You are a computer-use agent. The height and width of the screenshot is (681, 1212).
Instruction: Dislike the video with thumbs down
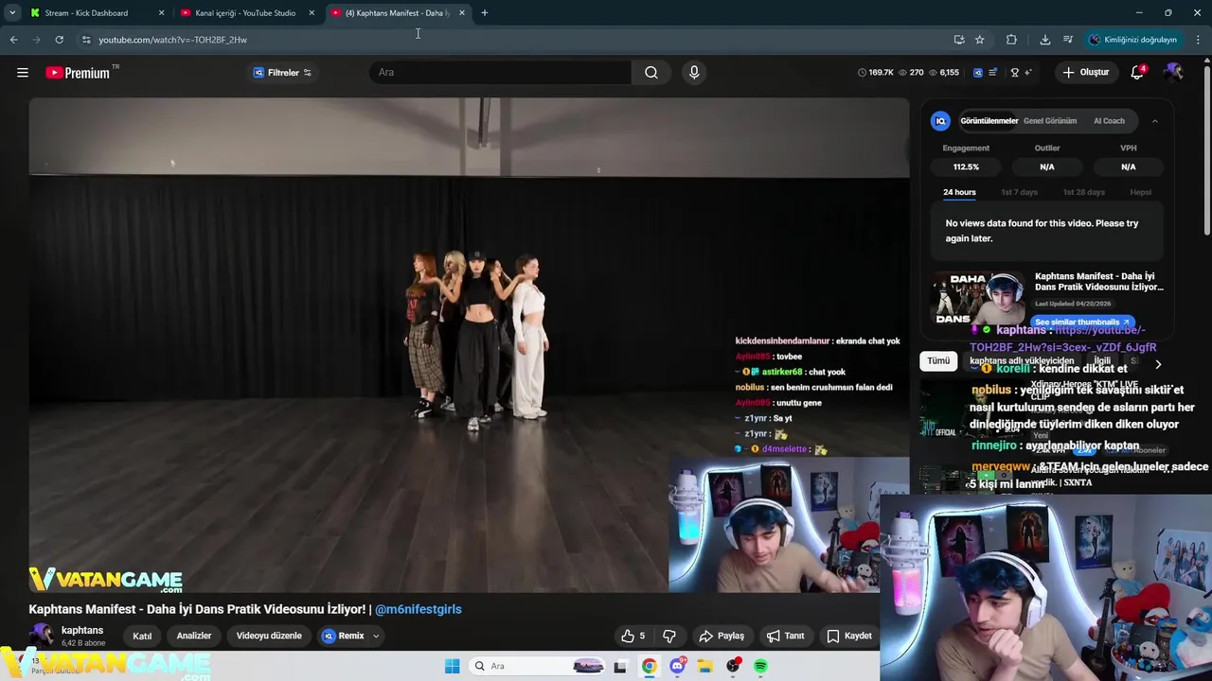[669, 636]
